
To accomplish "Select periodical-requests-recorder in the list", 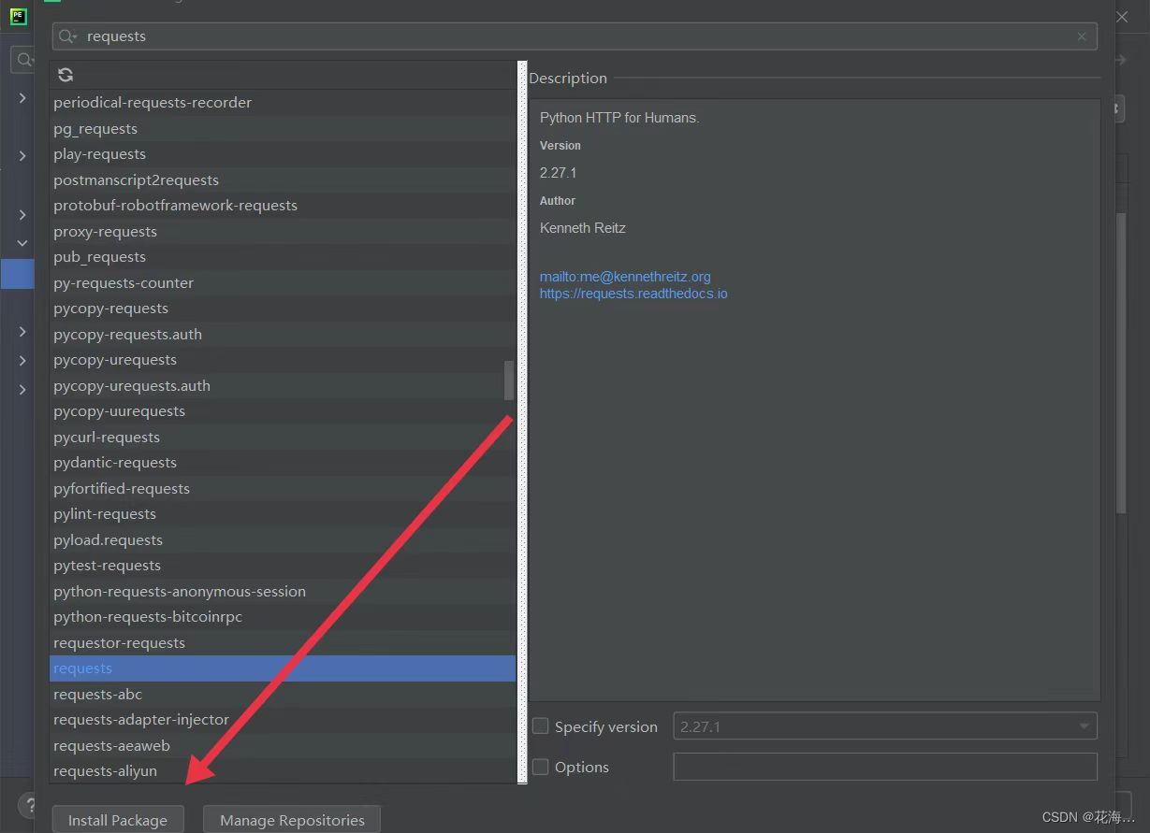I will coord(283,103).
